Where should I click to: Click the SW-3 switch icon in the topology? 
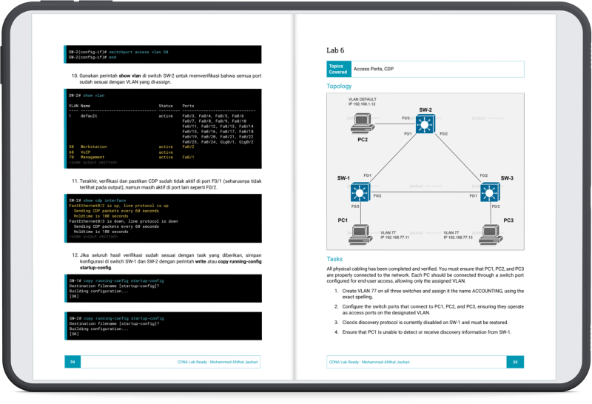point(490,194)
